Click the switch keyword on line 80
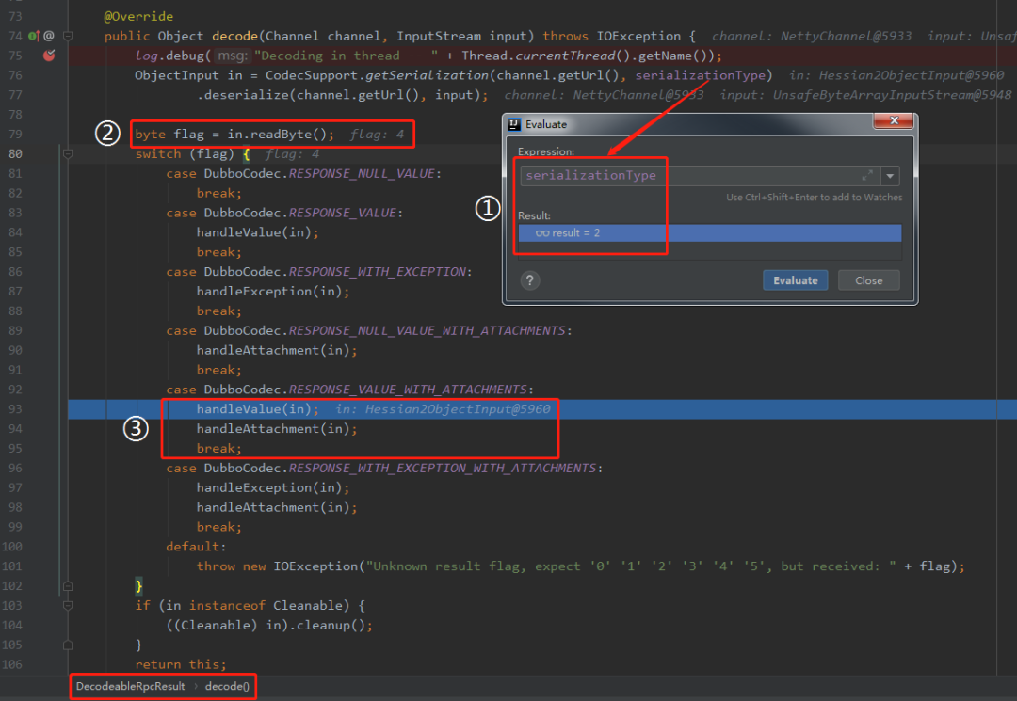Image resolution: width=1017 pixels, height=701 pixels. click(158, 154)
